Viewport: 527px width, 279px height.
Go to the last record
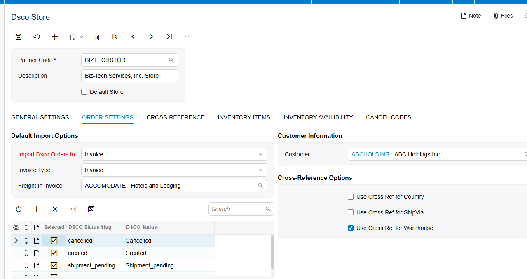(169, 37)
